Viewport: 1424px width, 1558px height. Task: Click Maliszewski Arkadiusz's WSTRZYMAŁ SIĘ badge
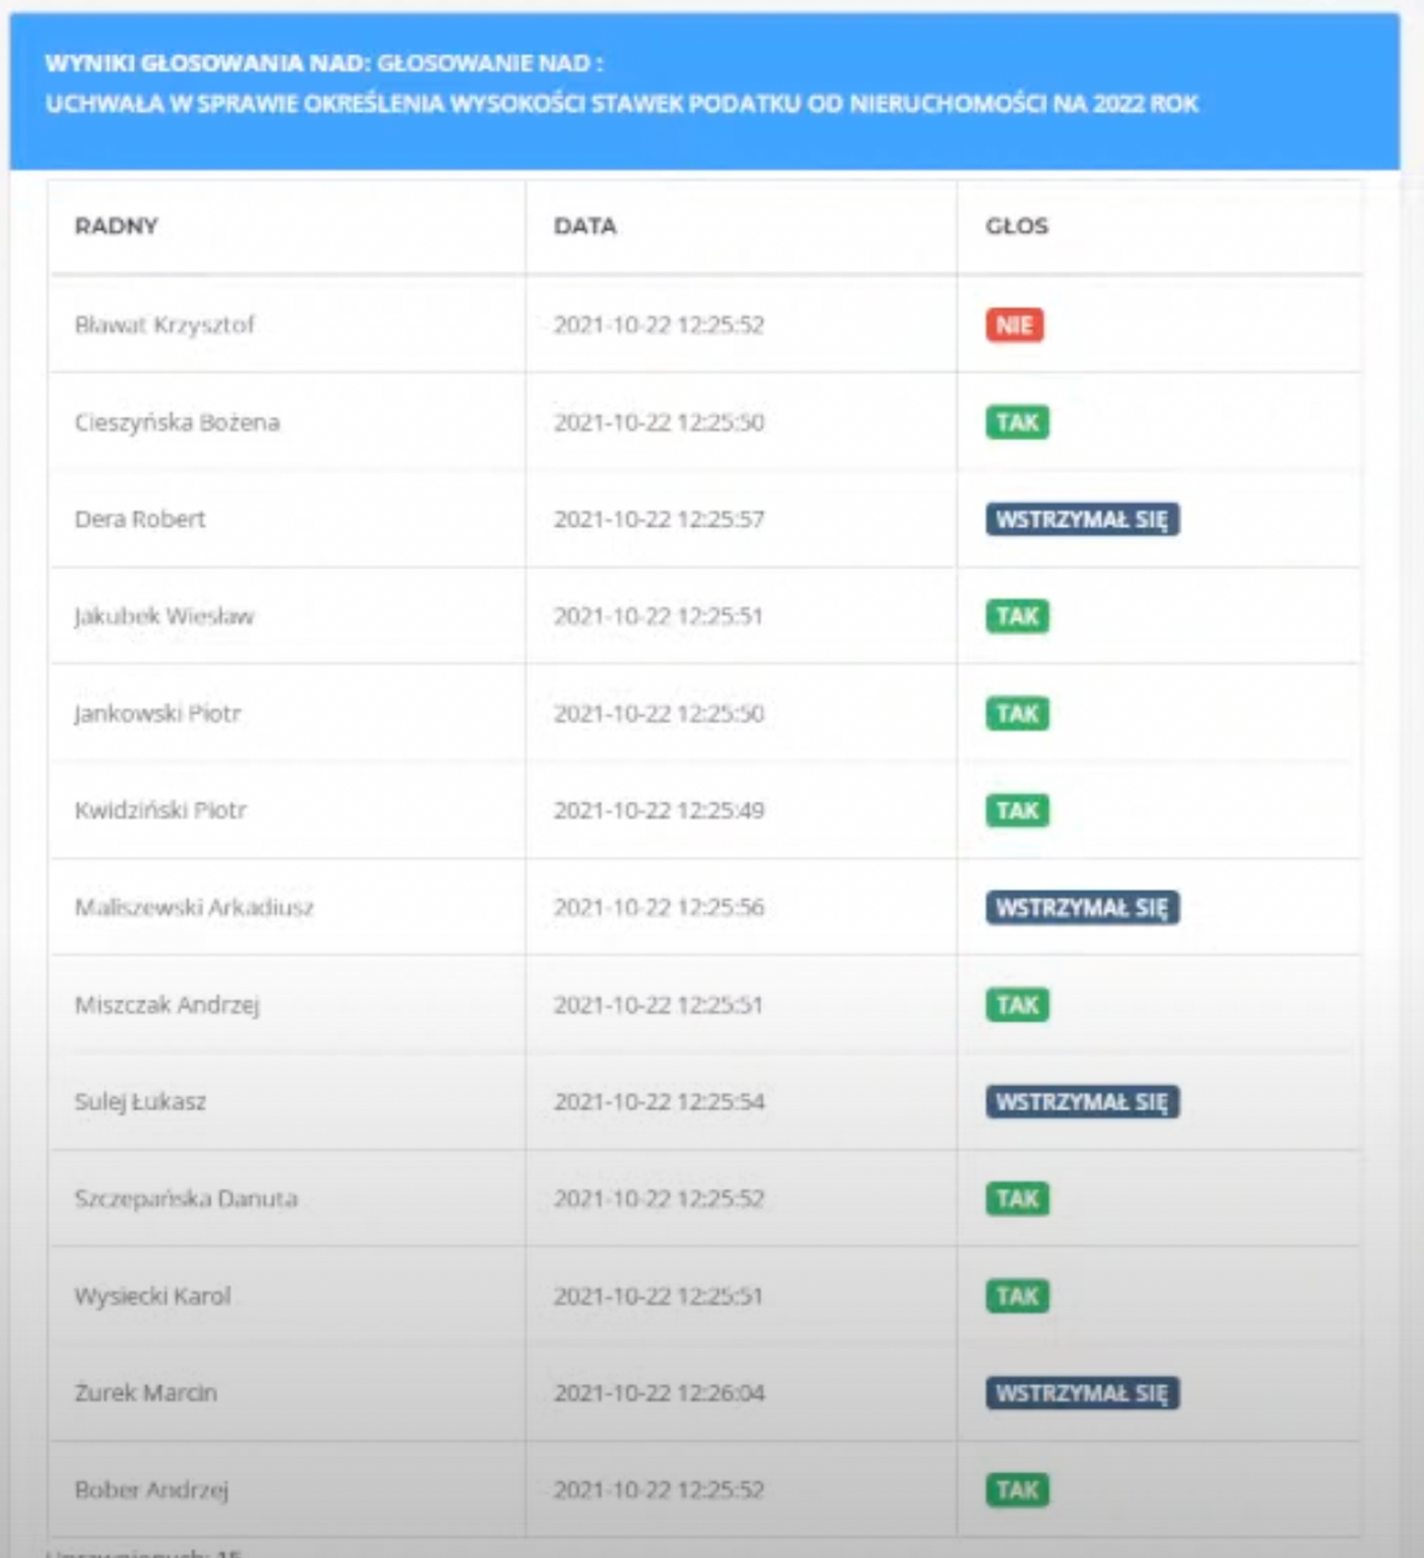[1081, 907]
